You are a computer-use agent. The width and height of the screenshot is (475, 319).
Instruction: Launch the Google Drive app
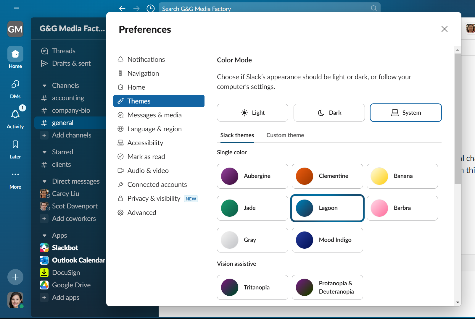[71, 285]
